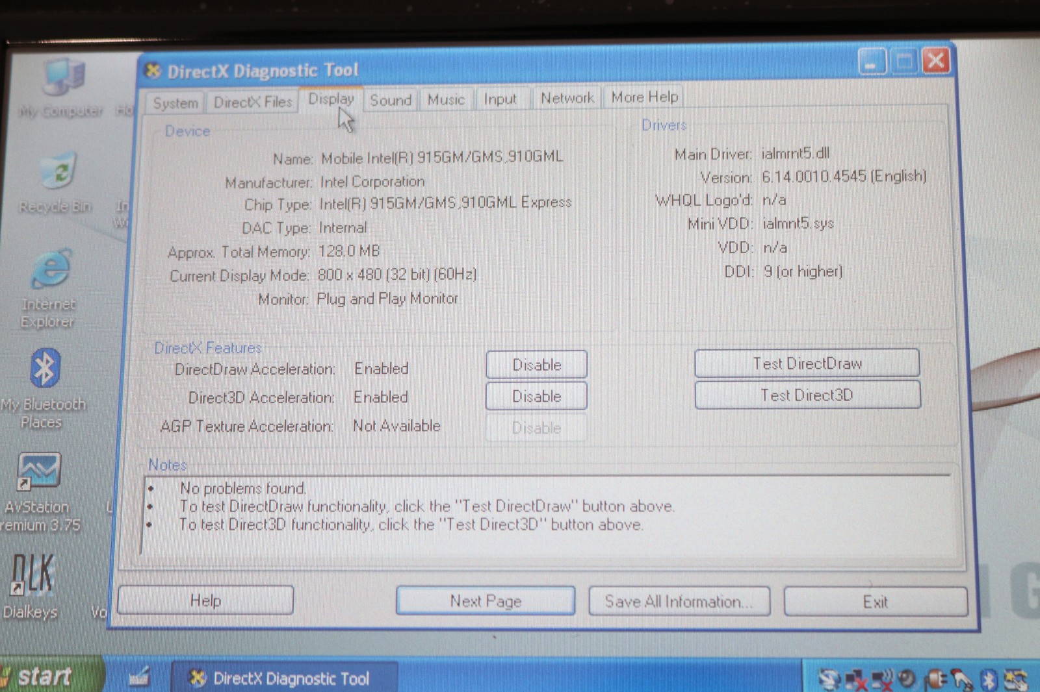The height and width of the screenshot is (692, 1040).
Task: Go to the Input tab
Action: 500,99
